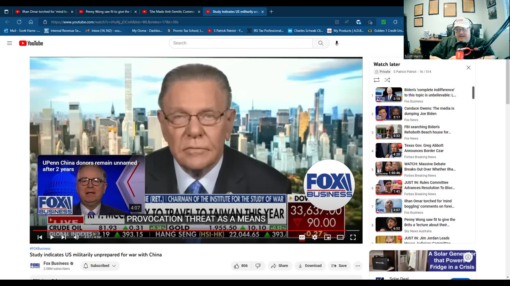The height and width of the screenshot is (286, 510).
Task: Open more actions three-dot menu under video
Action: 358,266
